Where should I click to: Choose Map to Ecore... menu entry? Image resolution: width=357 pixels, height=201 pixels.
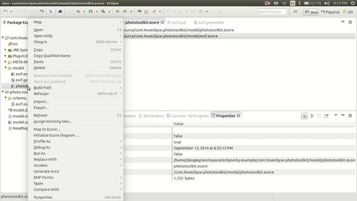coord(76,129)
